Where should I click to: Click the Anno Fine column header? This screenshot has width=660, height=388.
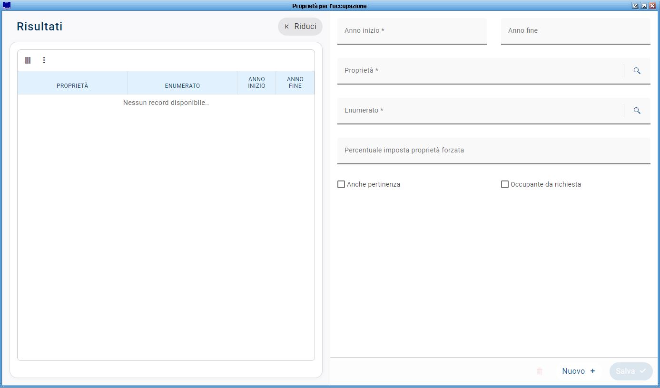(295, 83)
